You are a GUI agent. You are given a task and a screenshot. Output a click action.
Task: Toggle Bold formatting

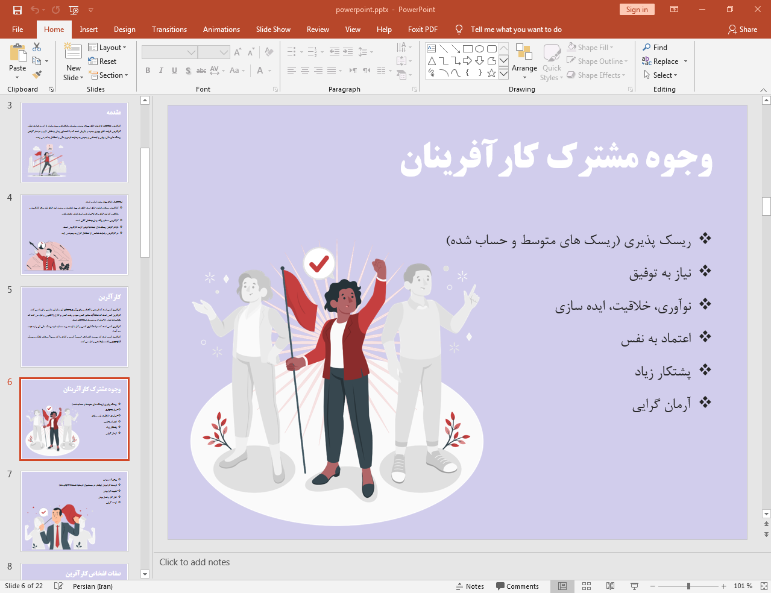click(148, 71)
